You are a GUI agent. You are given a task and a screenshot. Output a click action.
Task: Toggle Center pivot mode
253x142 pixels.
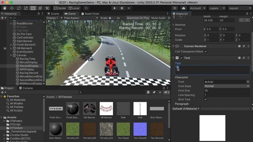pyautogui.click(x=60, y=8)
